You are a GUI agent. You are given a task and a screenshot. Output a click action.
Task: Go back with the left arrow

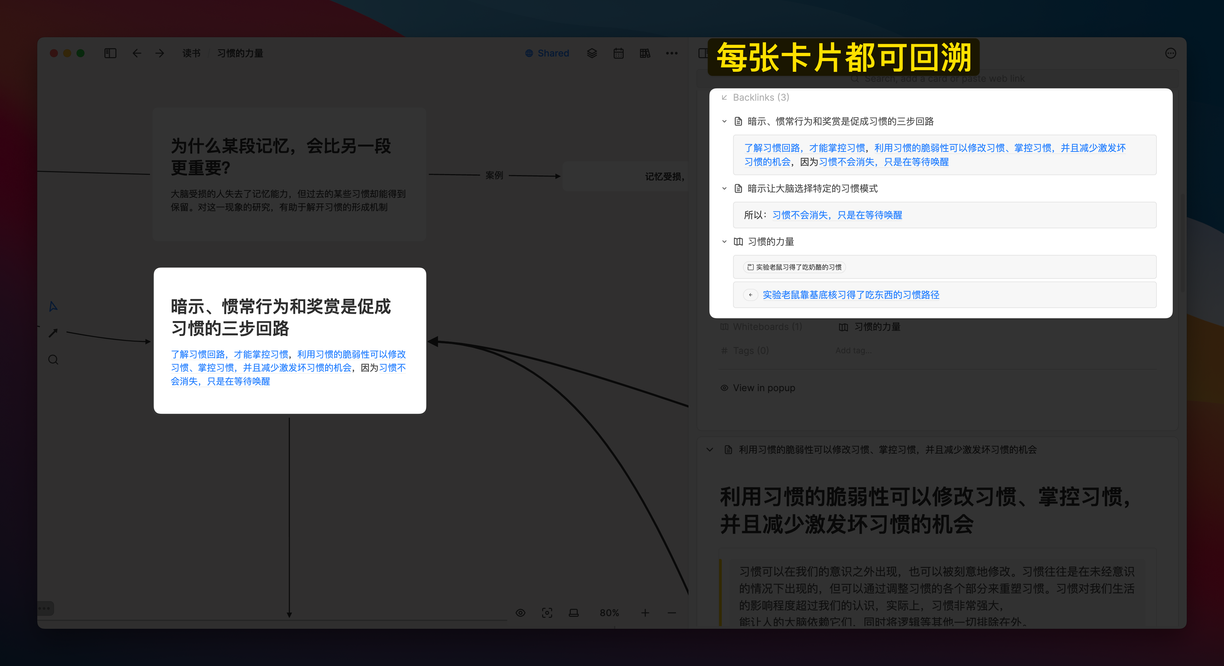tap(137, 53)
